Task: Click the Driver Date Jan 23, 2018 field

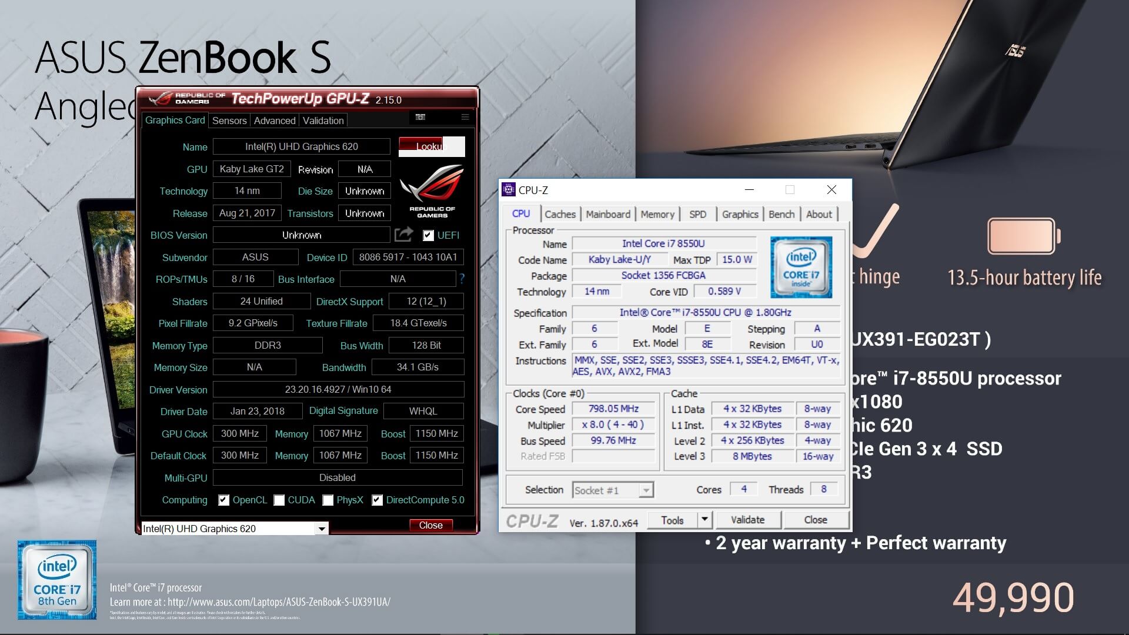Action: tap(258, 411)
